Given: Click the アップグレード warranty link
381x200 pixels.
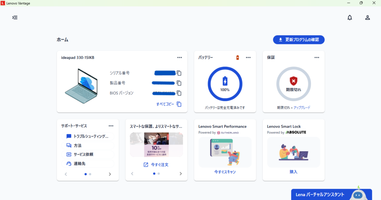Looking at the screenshot, I should [302, 108].
